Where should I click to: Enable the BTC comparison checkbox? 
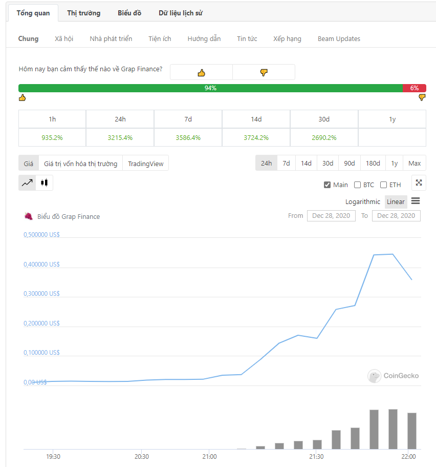[x=358, y=185]
